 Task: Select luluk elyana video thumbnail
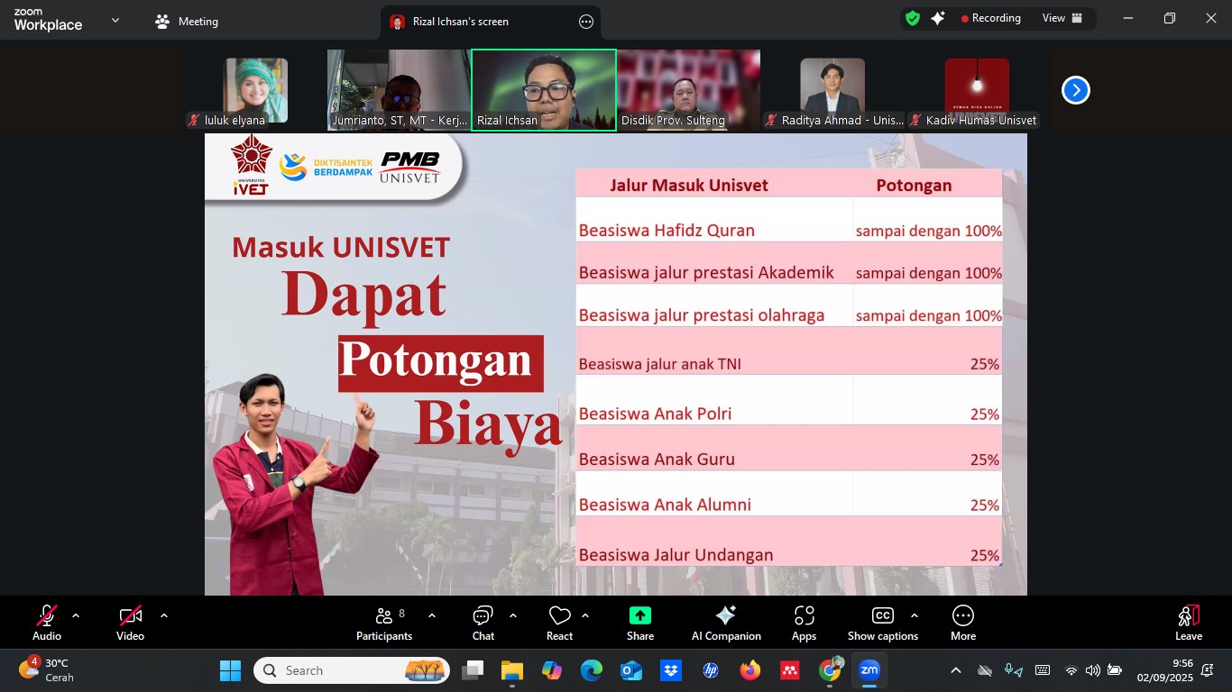pyautogui.click(x=255, y=90)
